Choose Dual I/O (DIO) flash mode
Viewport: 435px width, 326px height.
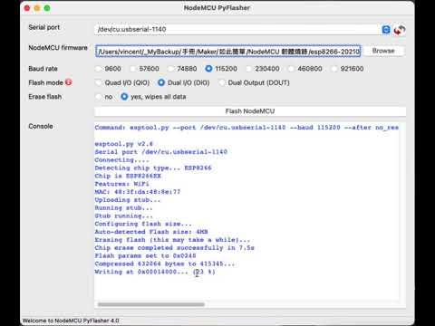(161, 82)
